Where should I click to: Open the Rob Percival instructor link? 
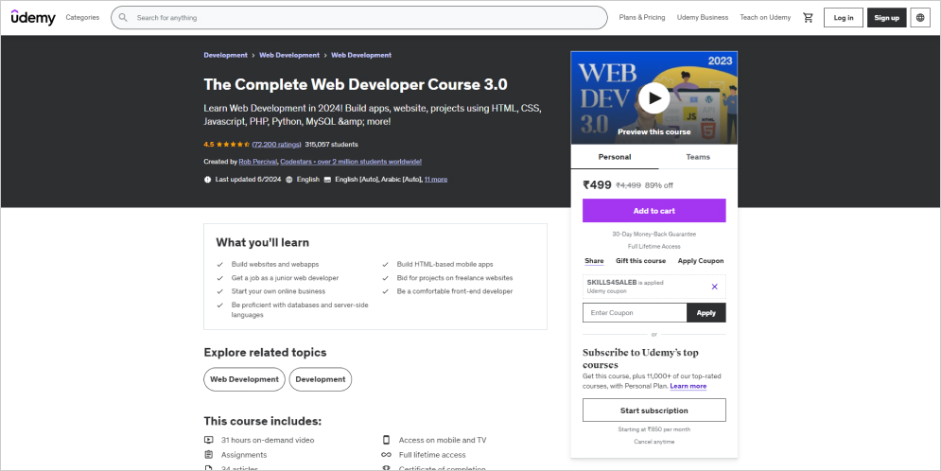(x=257, y=162)
